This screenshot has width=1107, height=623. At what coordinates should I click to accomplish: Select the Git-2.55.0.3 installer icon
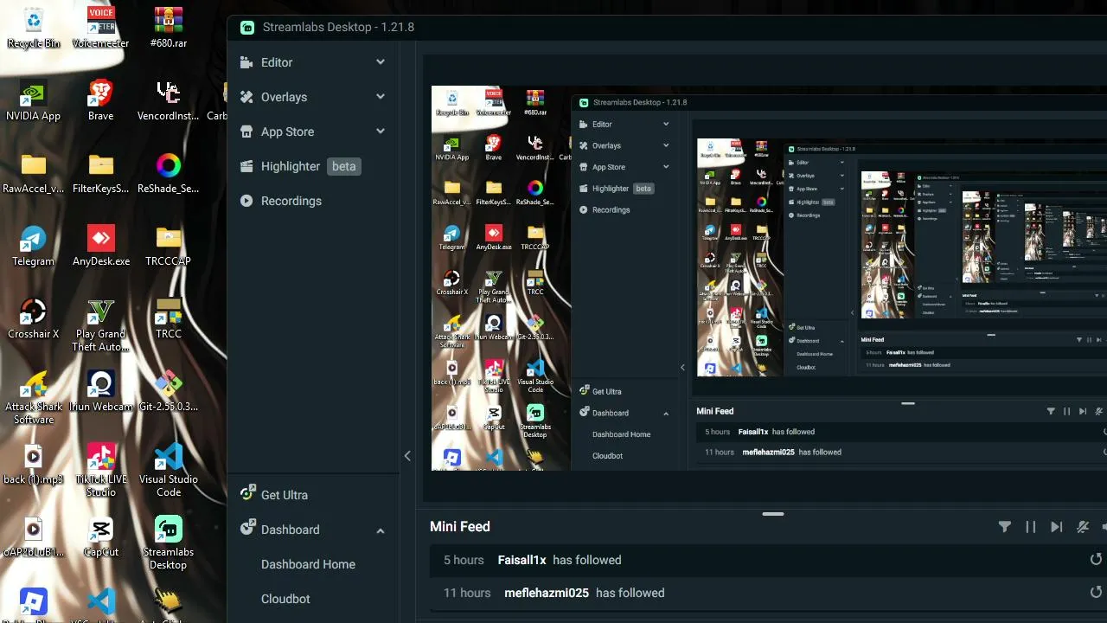pos(169,391)
